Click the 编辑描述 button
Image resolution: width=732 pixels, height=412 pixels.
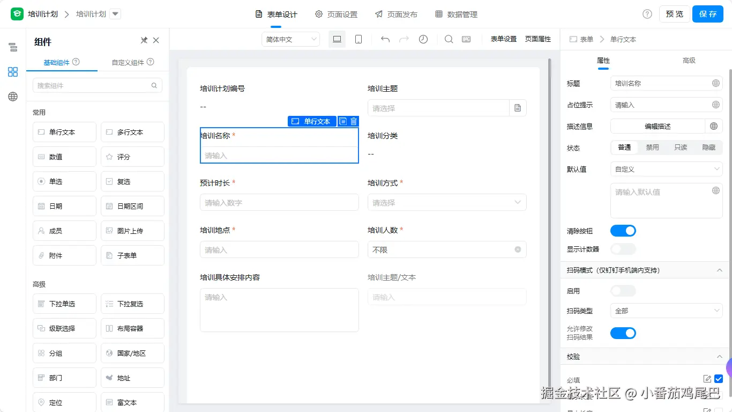pyautogui.click(x=658, y=126)
